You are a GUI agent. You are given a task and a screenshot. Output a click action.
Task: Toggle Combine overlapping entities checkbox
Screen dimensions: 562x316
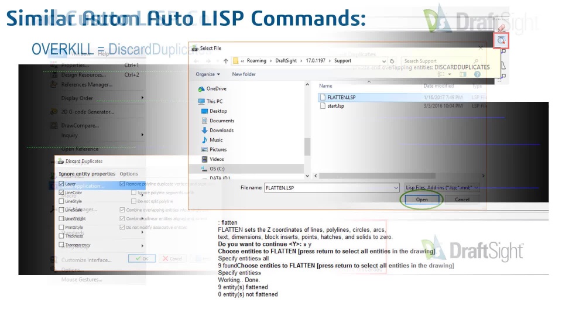[x=122, y=210]
